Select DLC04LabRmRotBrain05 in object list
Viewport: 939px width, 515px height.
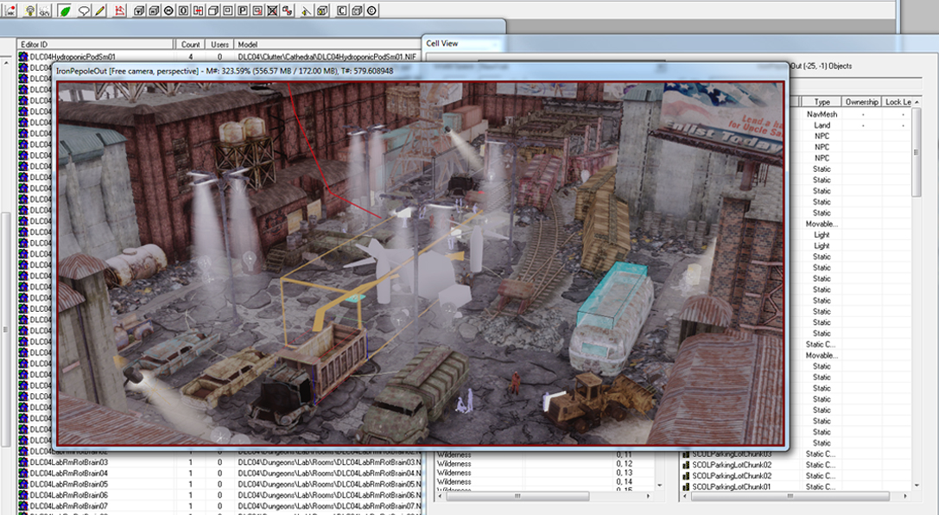(68, 484)
